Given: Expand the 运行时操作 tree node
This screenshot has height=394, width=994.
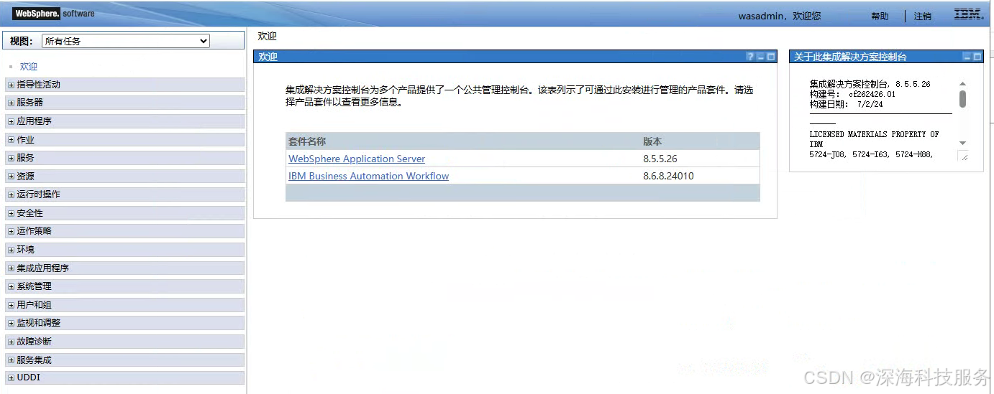Looking at the screenshot, I should tap(11, 194).
